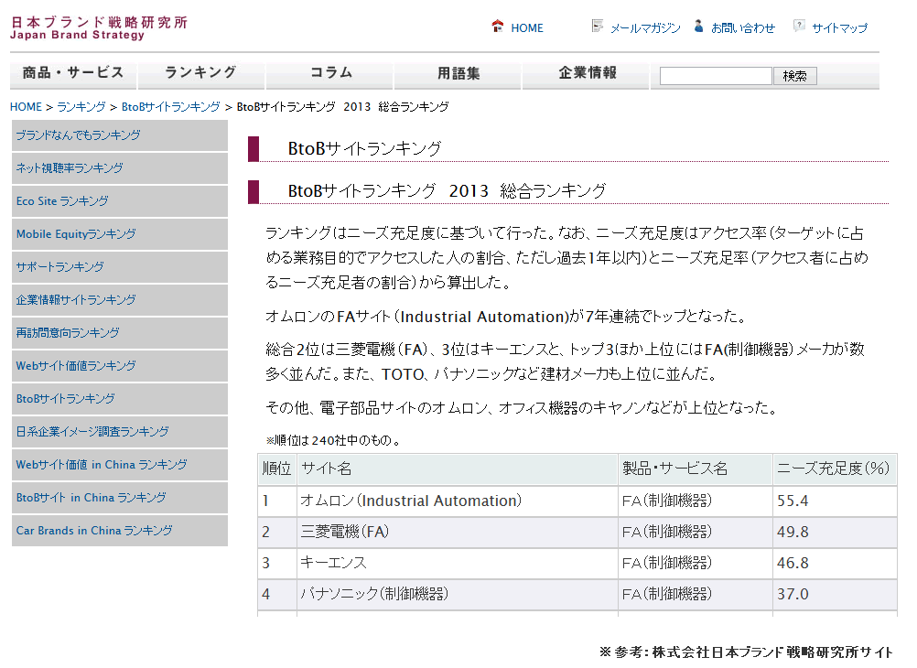
Task: Click the mail magazine icon
Action: [x=598, y=27]
